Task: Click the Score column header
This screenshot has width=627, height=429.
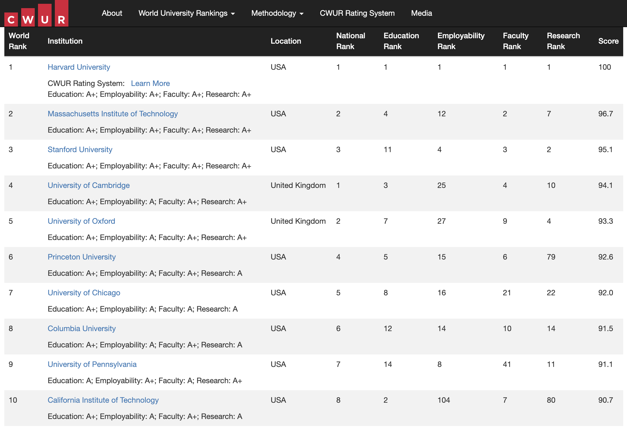Action: [x=608, y=41]
